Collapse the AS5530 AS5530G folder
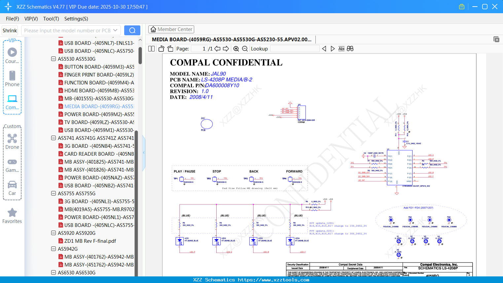The height and width of the screenshot is (283, 503). (x=54, y=59)
